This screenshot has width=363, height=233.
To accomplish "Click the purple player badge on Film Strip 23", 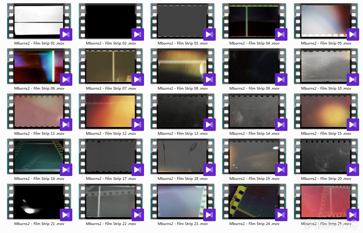I will pyautogui.click(x=210, y=215).
